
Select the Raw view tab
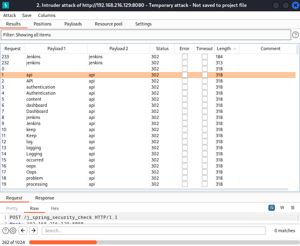pyautogui.click(x=34, y=208)
